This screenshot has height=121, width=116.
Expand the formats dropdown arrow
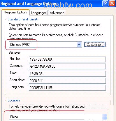(x=79, y=45)
